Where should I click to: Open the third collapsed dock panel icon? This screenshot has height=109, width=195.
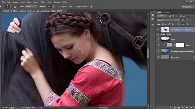click(x=153, y=25)
